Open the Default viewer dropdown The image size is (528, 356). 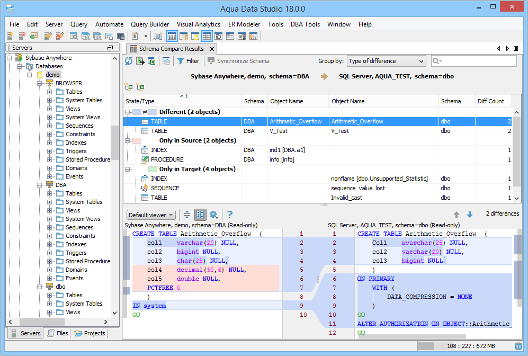(151, 215)
